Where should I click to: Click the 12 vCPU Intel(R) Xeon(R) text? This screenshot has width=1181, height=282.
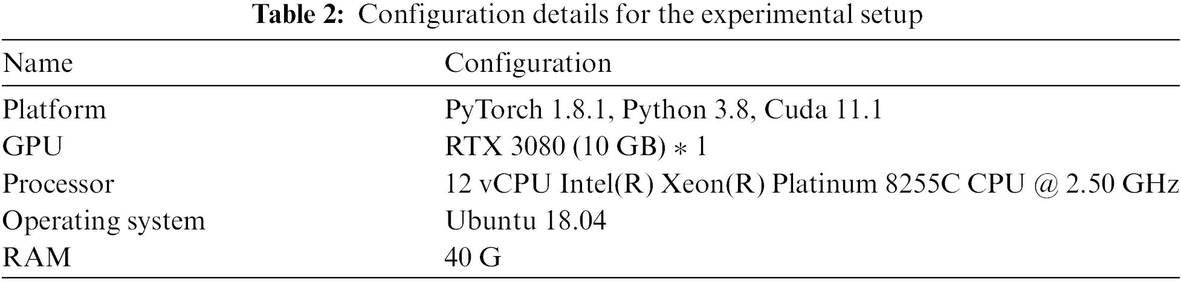pos(604,184)
